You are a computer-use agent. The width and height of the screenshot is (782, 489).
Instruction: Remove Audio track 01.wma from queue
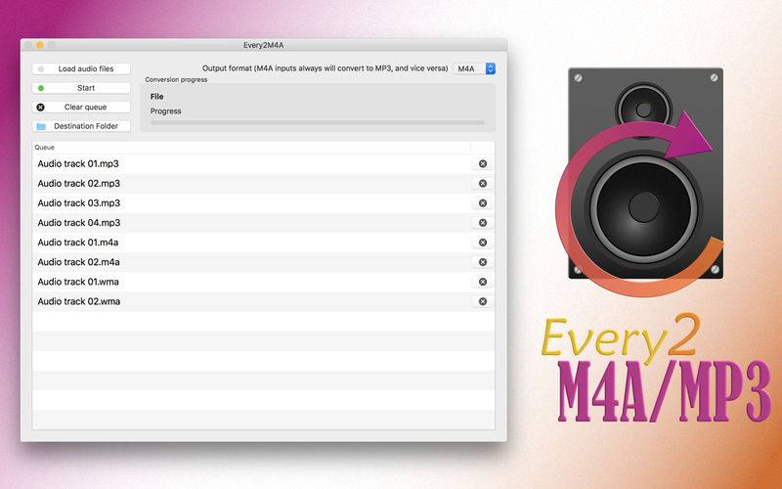[x=482, y=282]
